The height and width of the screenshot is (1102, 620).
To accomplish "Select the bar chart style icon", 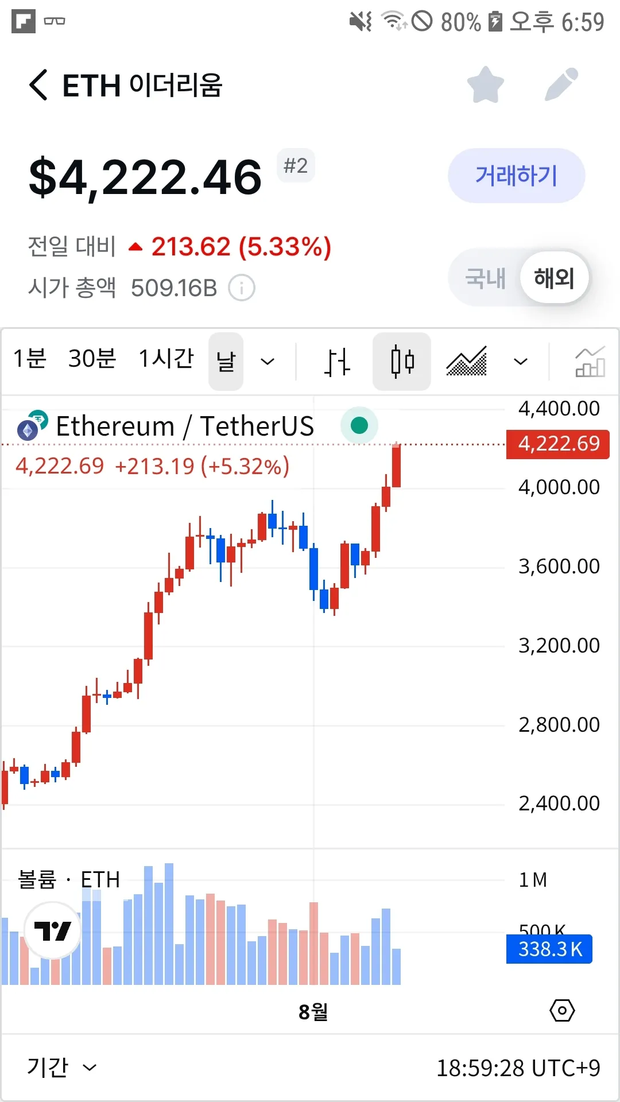I will tap(337, 362).
